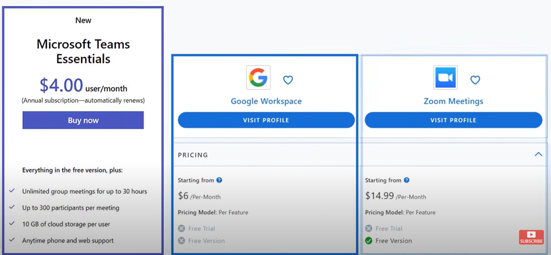This screenshot has width=551, height=255.
Task: Click Google Workspace Free Trial x icon
Action: point(182,228)
